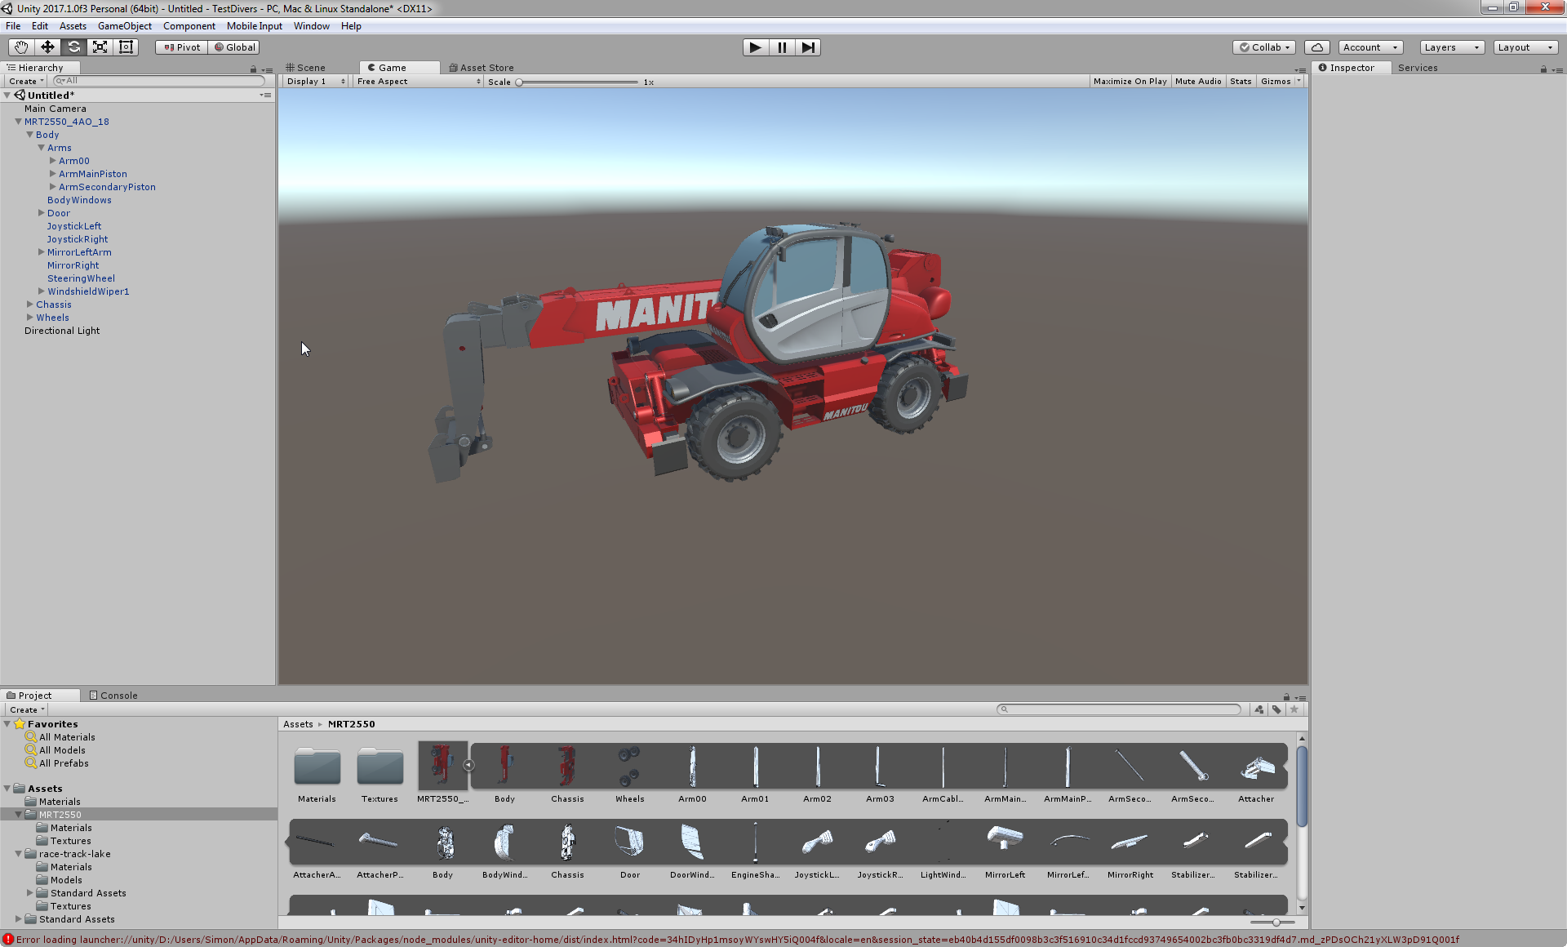Search by type icon in Project
This screenshot has width=1567, height=947.
(x=1259, y=709)
